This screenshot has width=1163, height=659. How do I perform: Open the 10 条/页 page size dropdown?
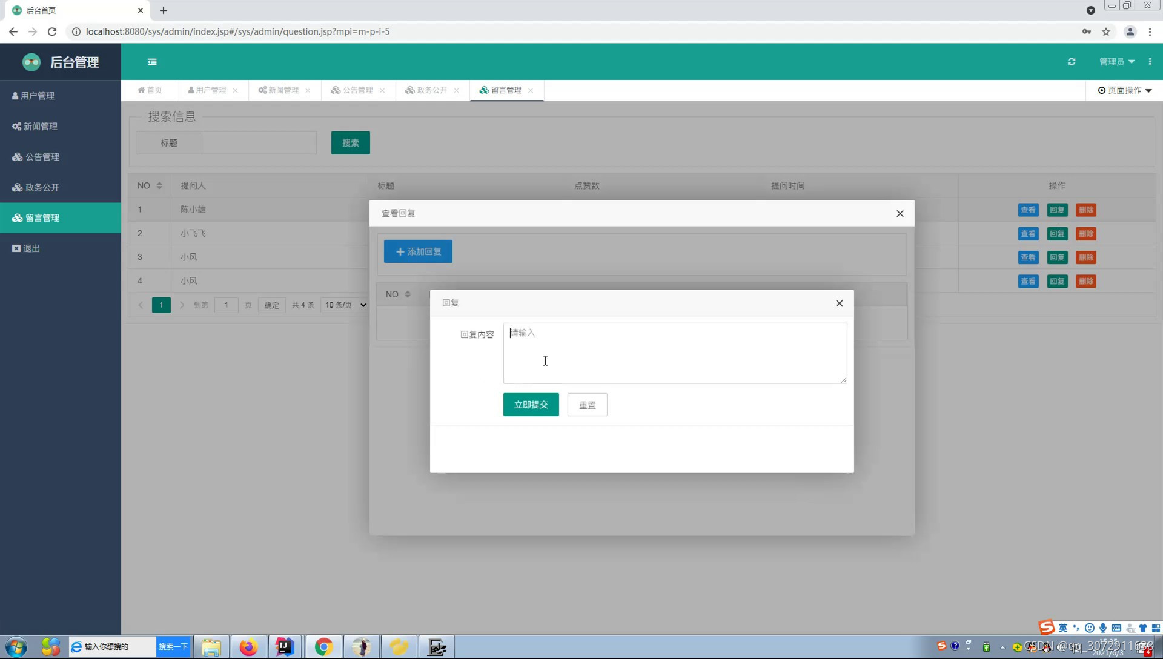coord(345,305)
